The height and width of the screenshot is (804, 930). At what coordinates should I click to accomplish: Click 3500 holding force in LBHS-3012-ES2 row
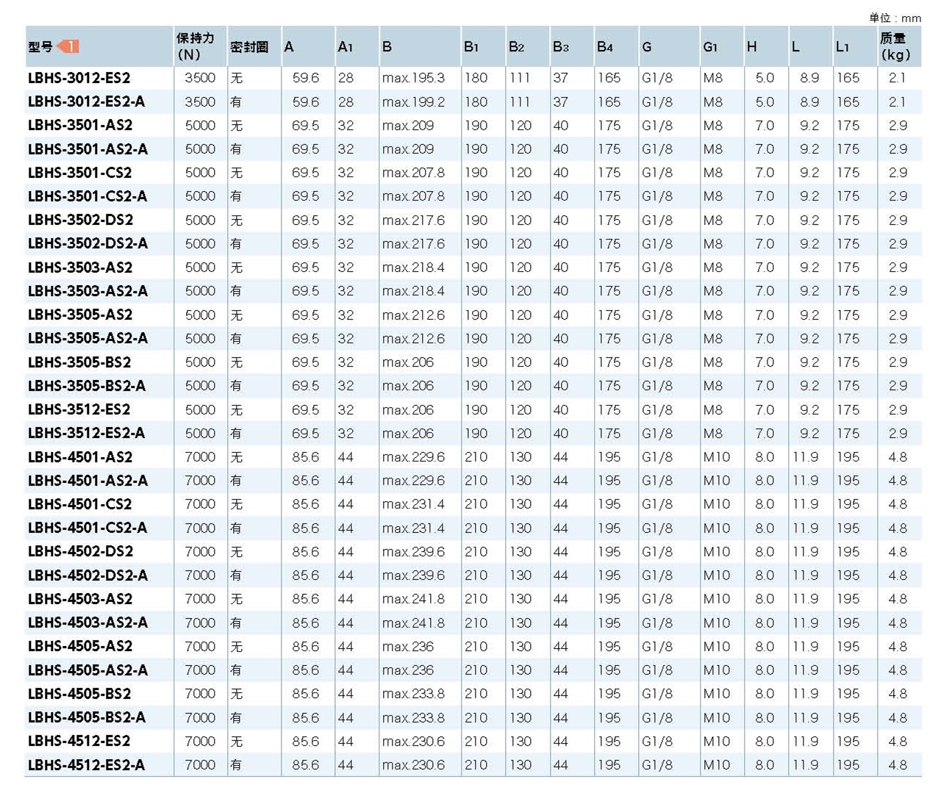point(200,78)
